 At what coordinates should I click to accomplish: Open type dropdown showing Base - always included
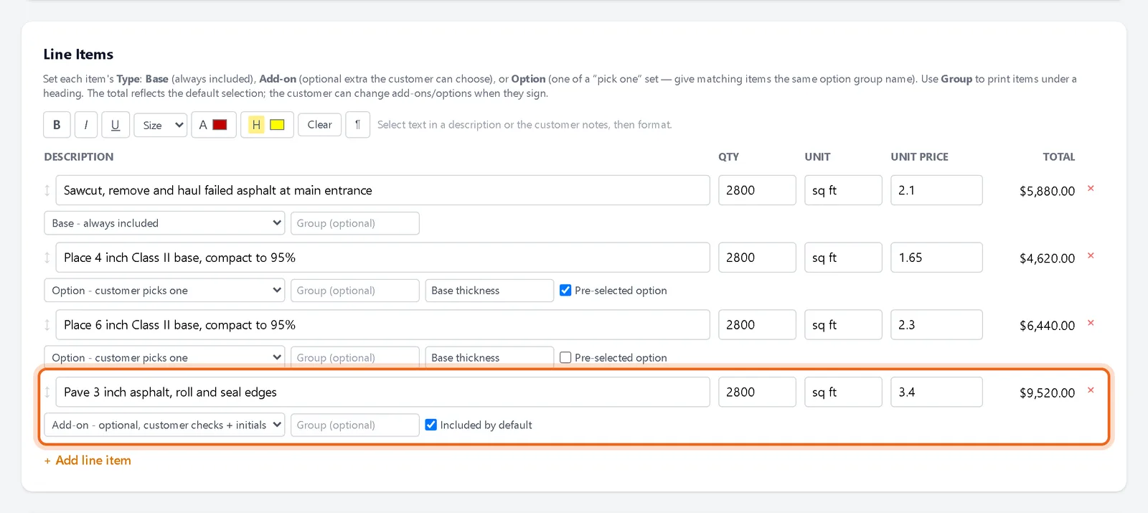pos(164,223)
